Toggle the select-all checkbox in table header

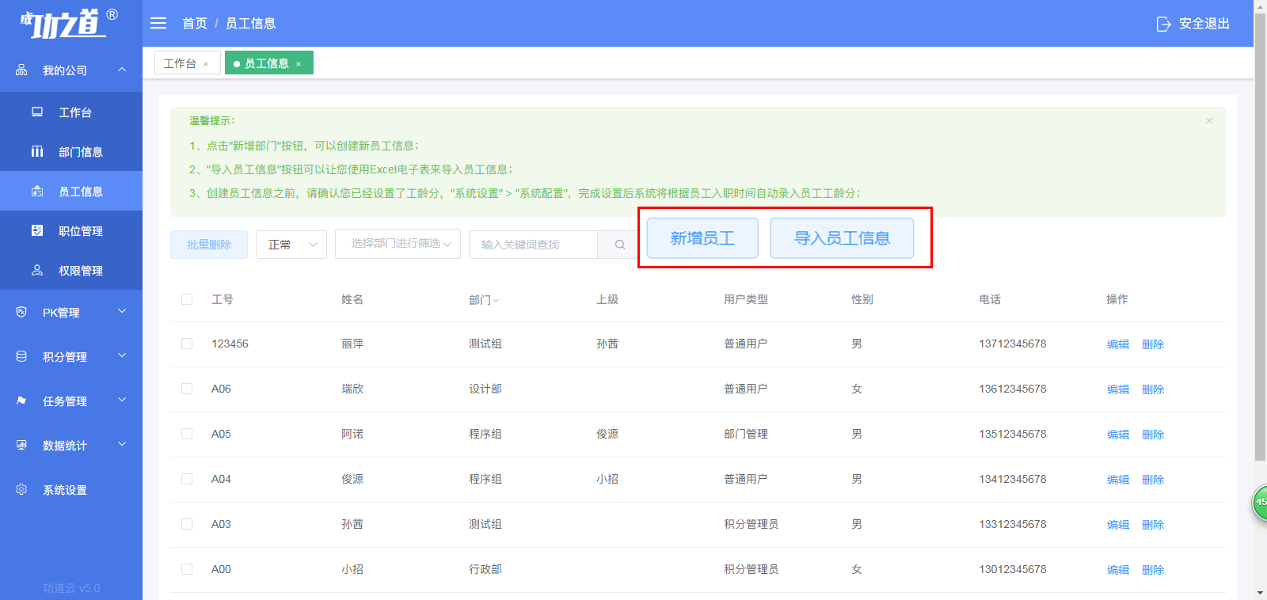coord(187,299)
